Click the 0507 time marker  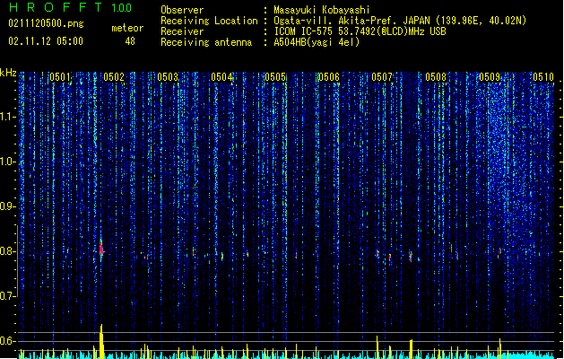(382, 76)
